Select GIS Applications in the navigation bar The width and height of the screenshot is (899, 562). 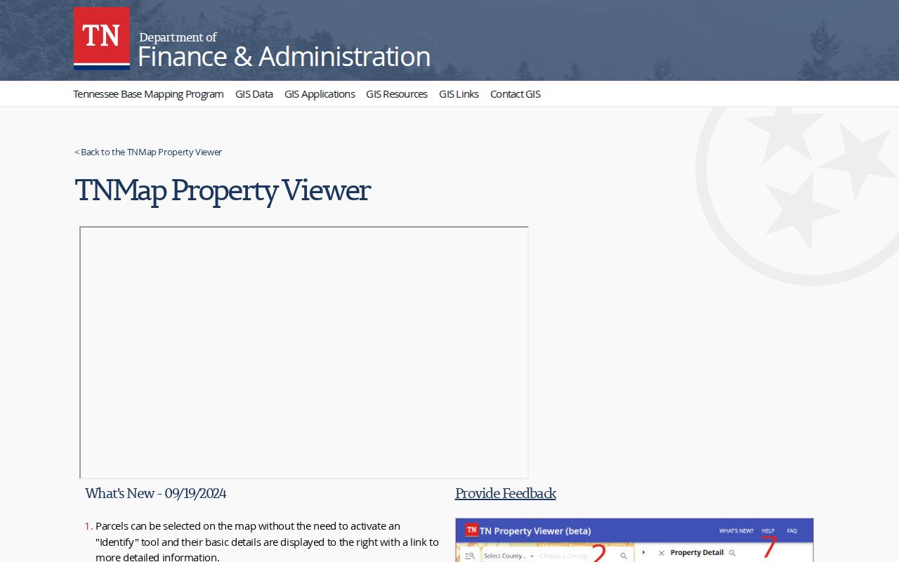coord(320,94)
